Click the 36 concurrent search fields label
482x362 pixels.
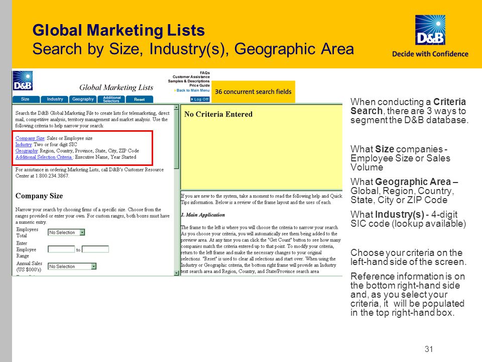(x=253, y=92)
